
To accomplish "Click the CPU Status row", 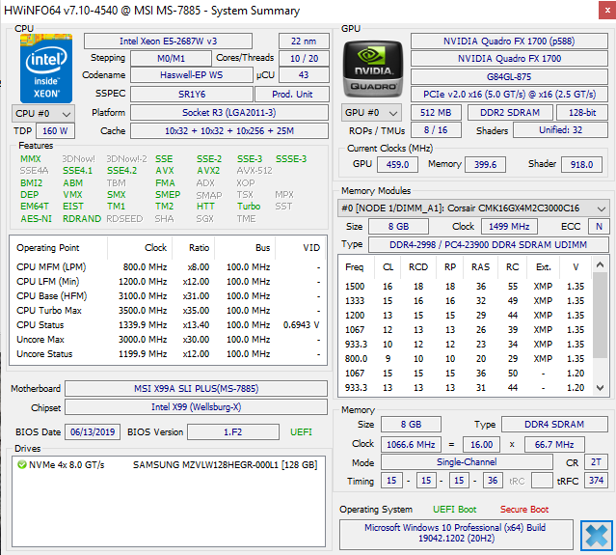I will point(168,325).
